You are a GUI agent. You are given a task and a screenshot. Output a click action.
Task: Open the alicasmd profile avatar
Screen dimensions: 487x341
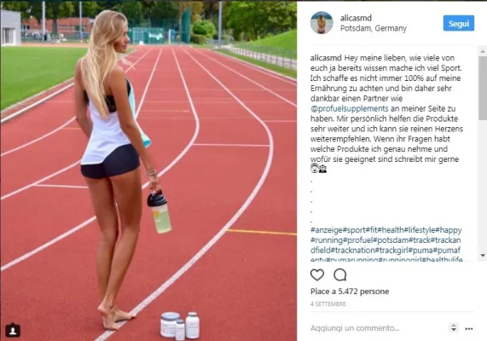322,23
